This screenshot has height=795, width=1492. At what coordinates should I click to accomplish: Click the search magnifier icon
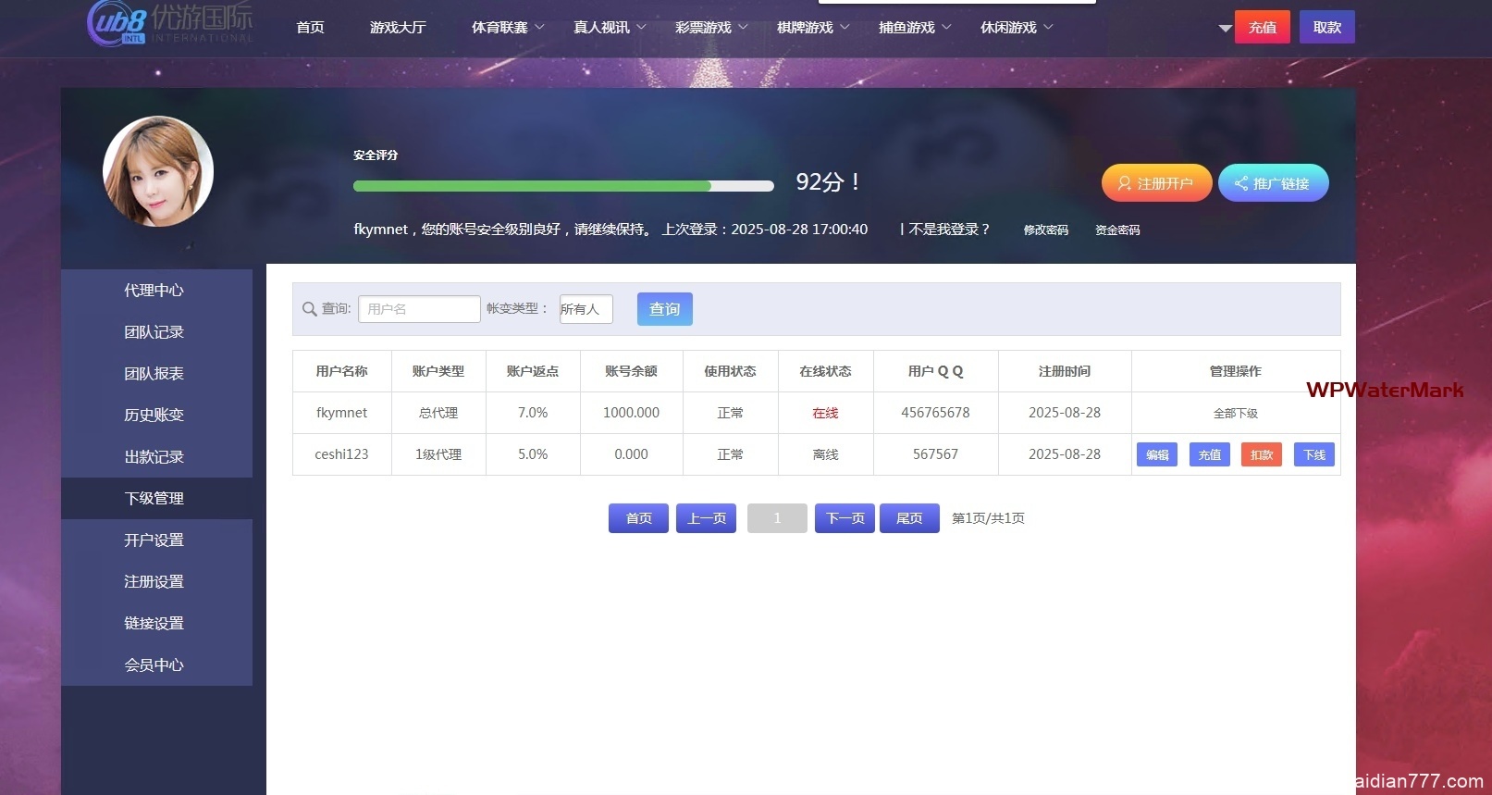310,309
